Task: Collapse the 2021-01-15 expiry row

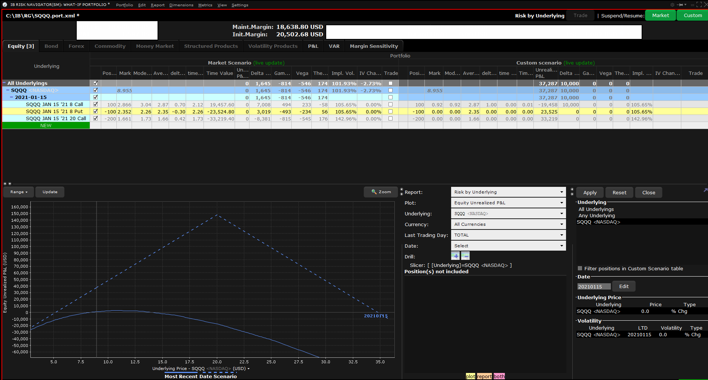Action: [x=11, y=98]
